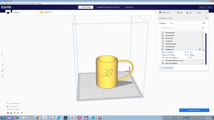Viewport: 214px width, 120px height.
Task: Open the support placement dropdown
Action: [197, 55]
